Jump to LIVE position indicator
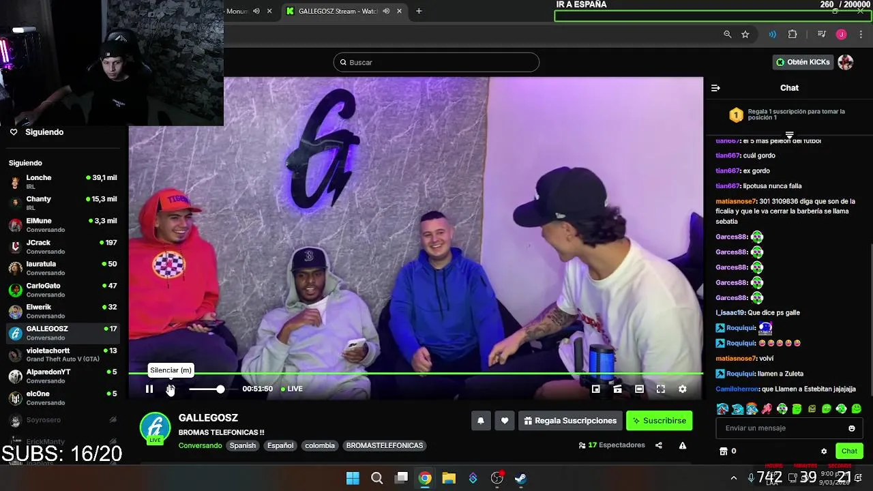 click(292, 389)
